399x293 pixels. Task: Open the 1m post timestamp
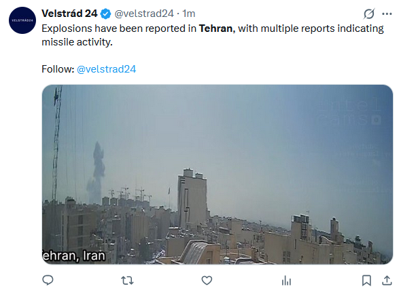coord(189,14)
